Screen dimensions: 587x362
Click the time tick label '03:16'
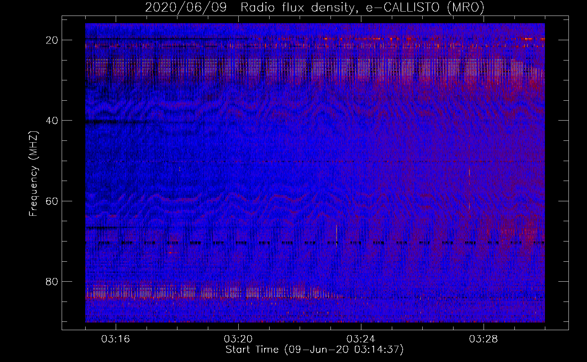click(x=116, y=339)
